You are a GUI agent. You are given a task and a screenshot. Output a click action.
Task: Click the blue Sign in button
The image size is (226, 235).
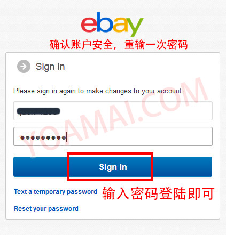[113, 167]
